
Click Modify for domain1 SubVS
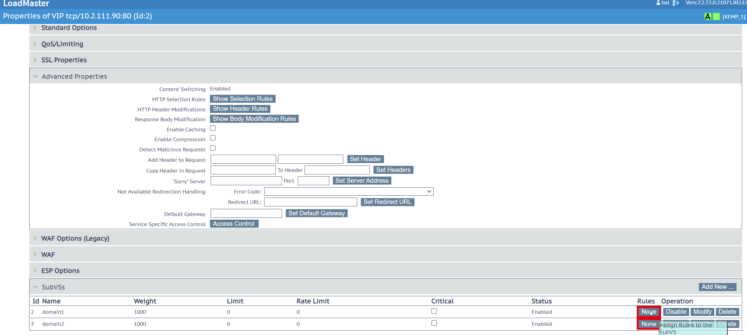pos(702,312)
